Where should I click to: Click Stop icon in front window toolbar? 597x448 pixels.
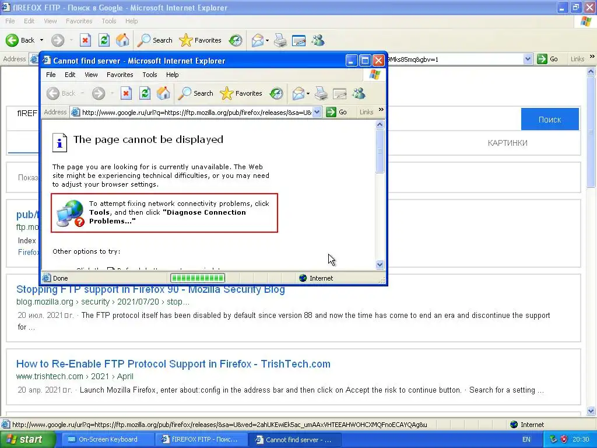click(126, 93)
